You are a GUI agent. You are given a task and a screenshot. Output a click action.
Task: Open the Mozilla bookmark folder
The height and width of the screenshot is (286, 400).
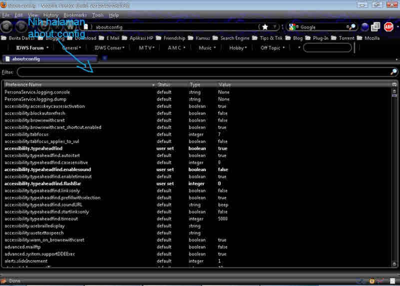(369, 38)
